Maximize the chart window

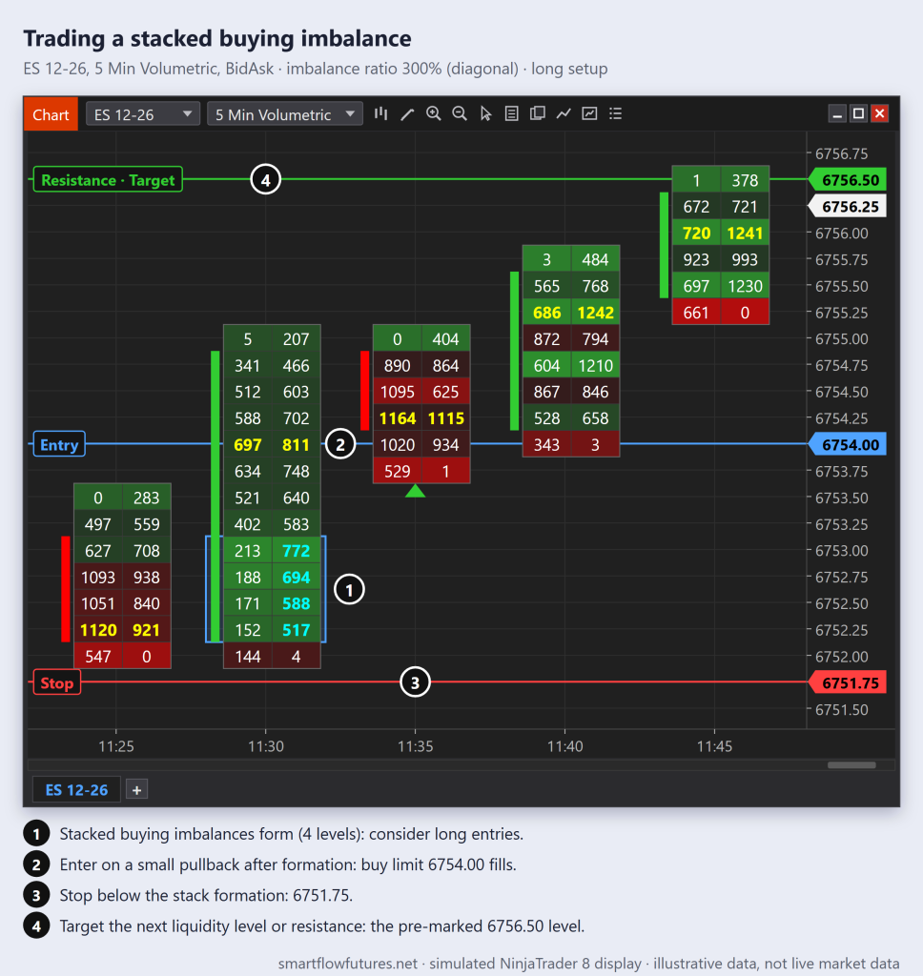tap(859, 114)
